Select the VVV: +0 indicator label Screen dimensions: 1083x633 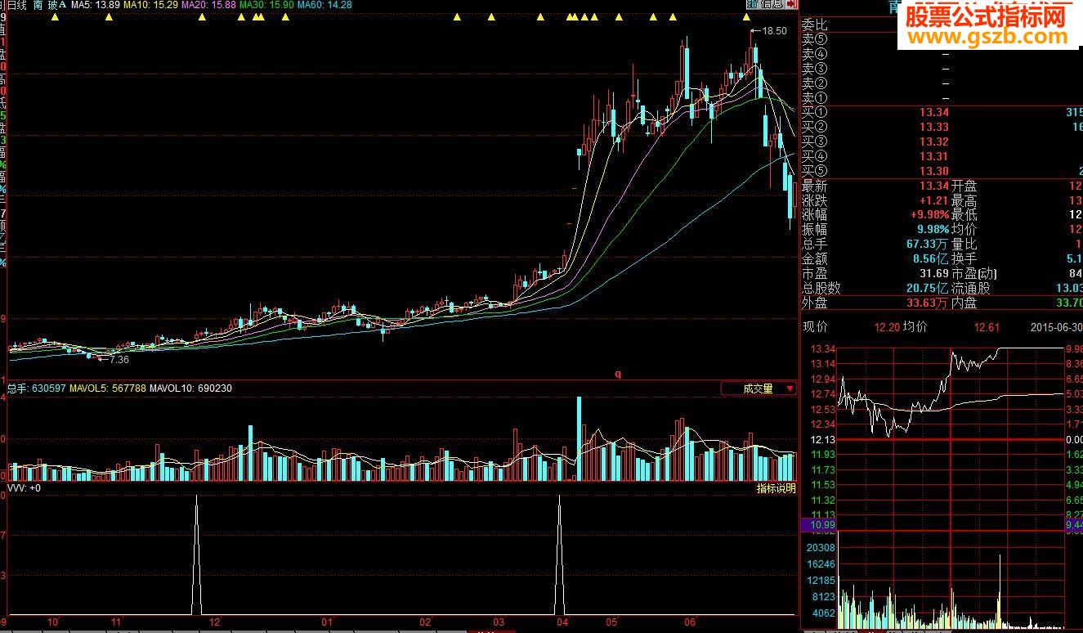(x=24, y=487)
